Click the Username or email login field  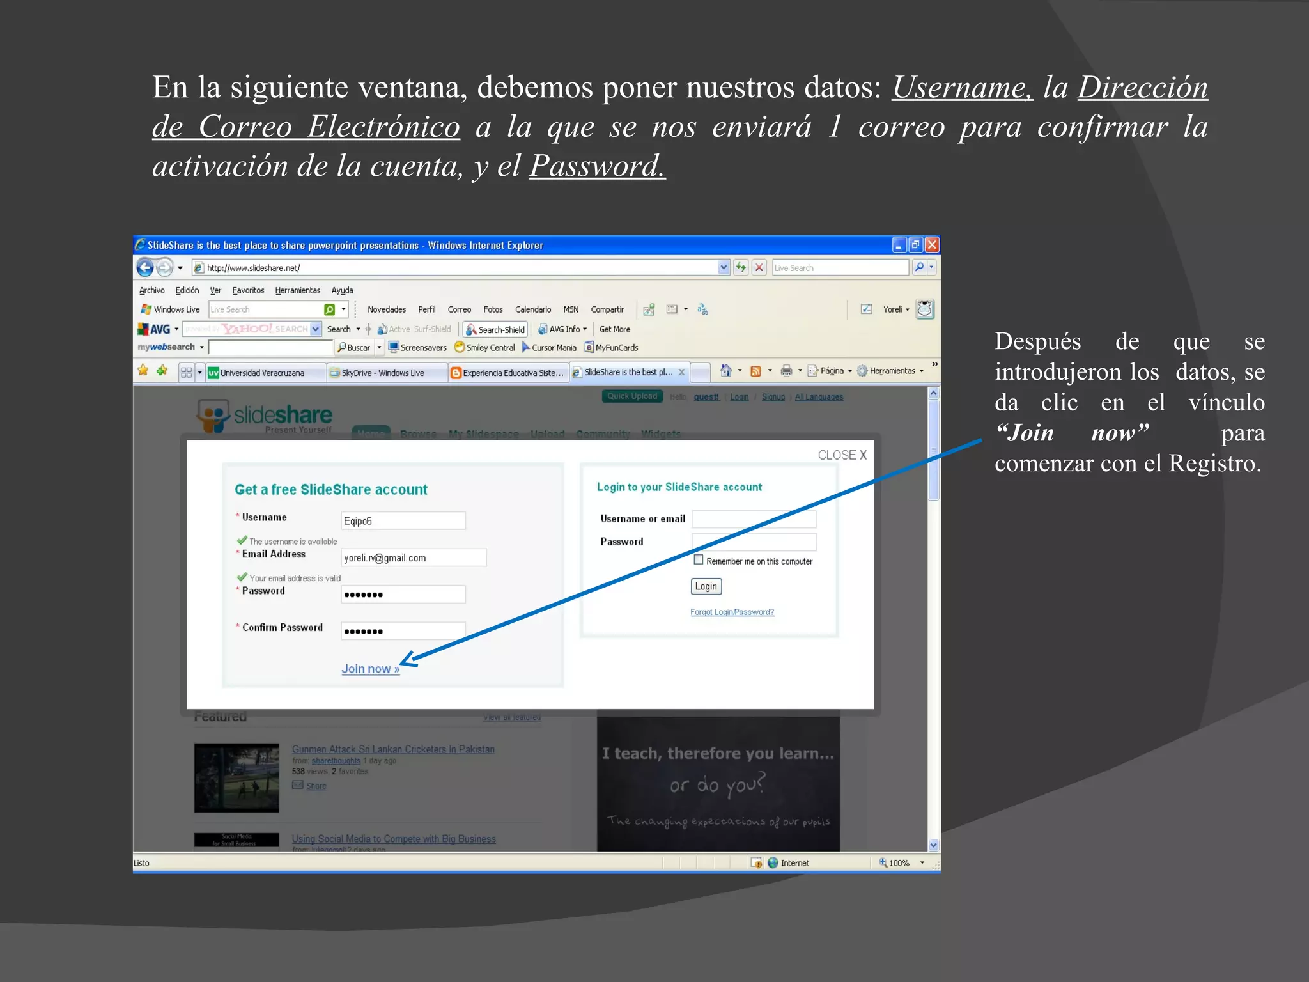pos(754,518)
